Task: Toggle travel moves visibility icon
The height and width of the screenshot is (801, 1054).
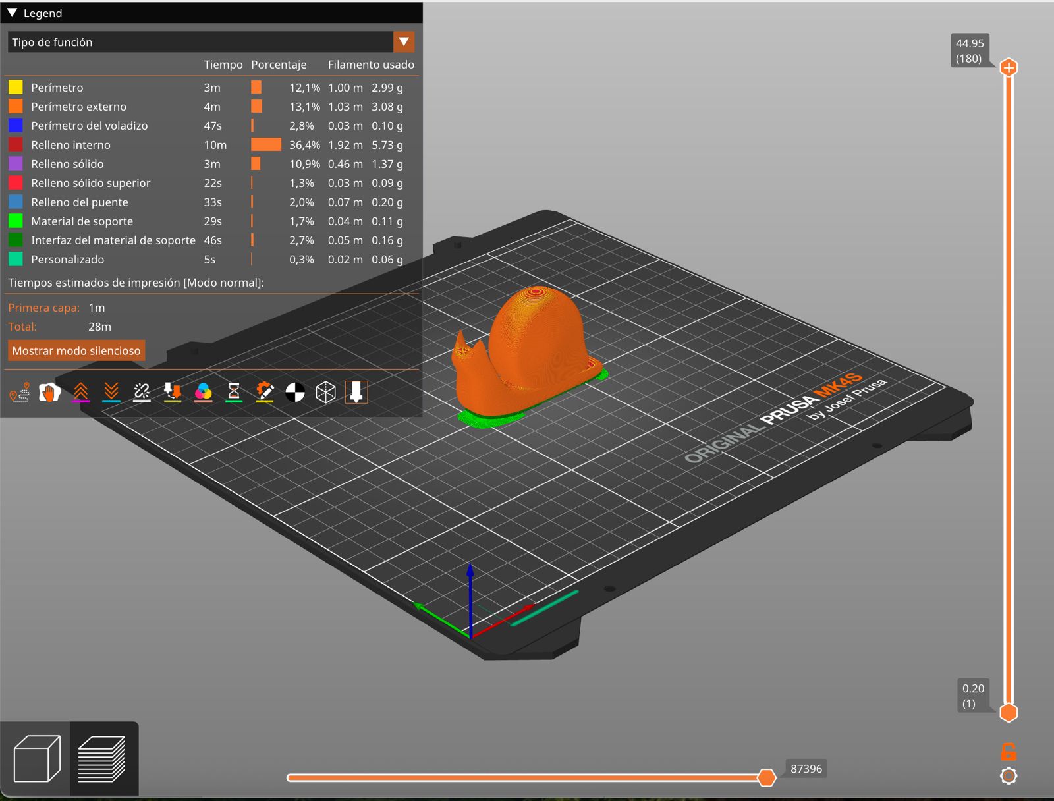Action: pos(19,393)
